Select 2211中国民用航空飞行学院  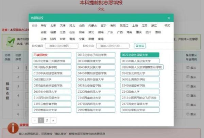(140, 98)
